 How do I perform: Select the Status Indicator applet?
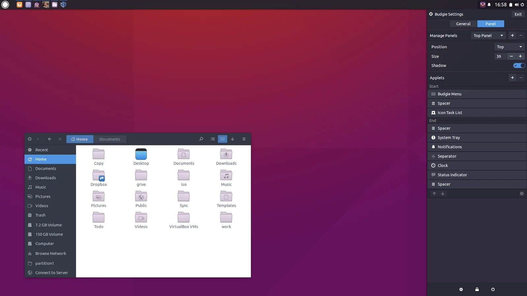coord(477,175)
